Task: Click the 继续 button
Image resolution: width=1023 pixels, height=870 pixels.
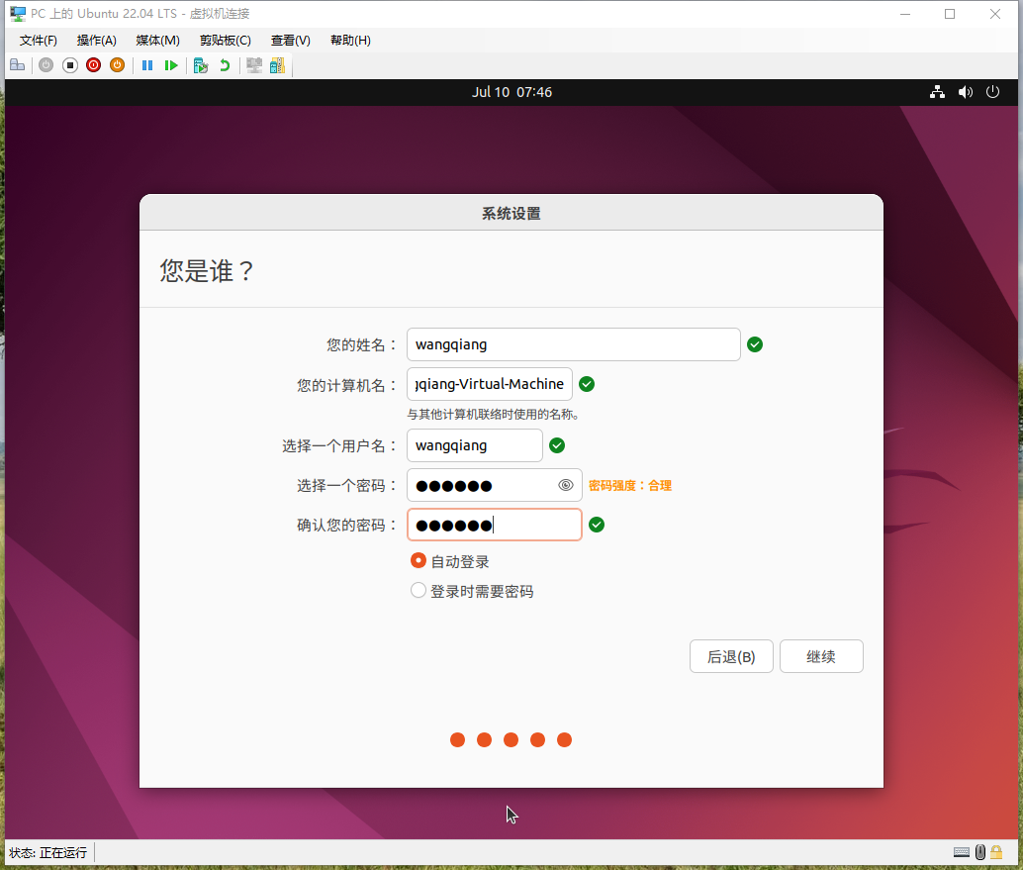Action: [x=821, y=656]
